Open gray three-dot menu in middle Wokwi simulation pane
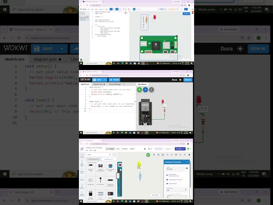This screenshot has width=273, height=205. [151, 90]
